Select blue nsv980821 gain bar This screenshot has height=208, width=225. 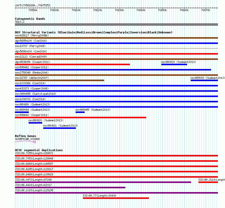point(60,128)
